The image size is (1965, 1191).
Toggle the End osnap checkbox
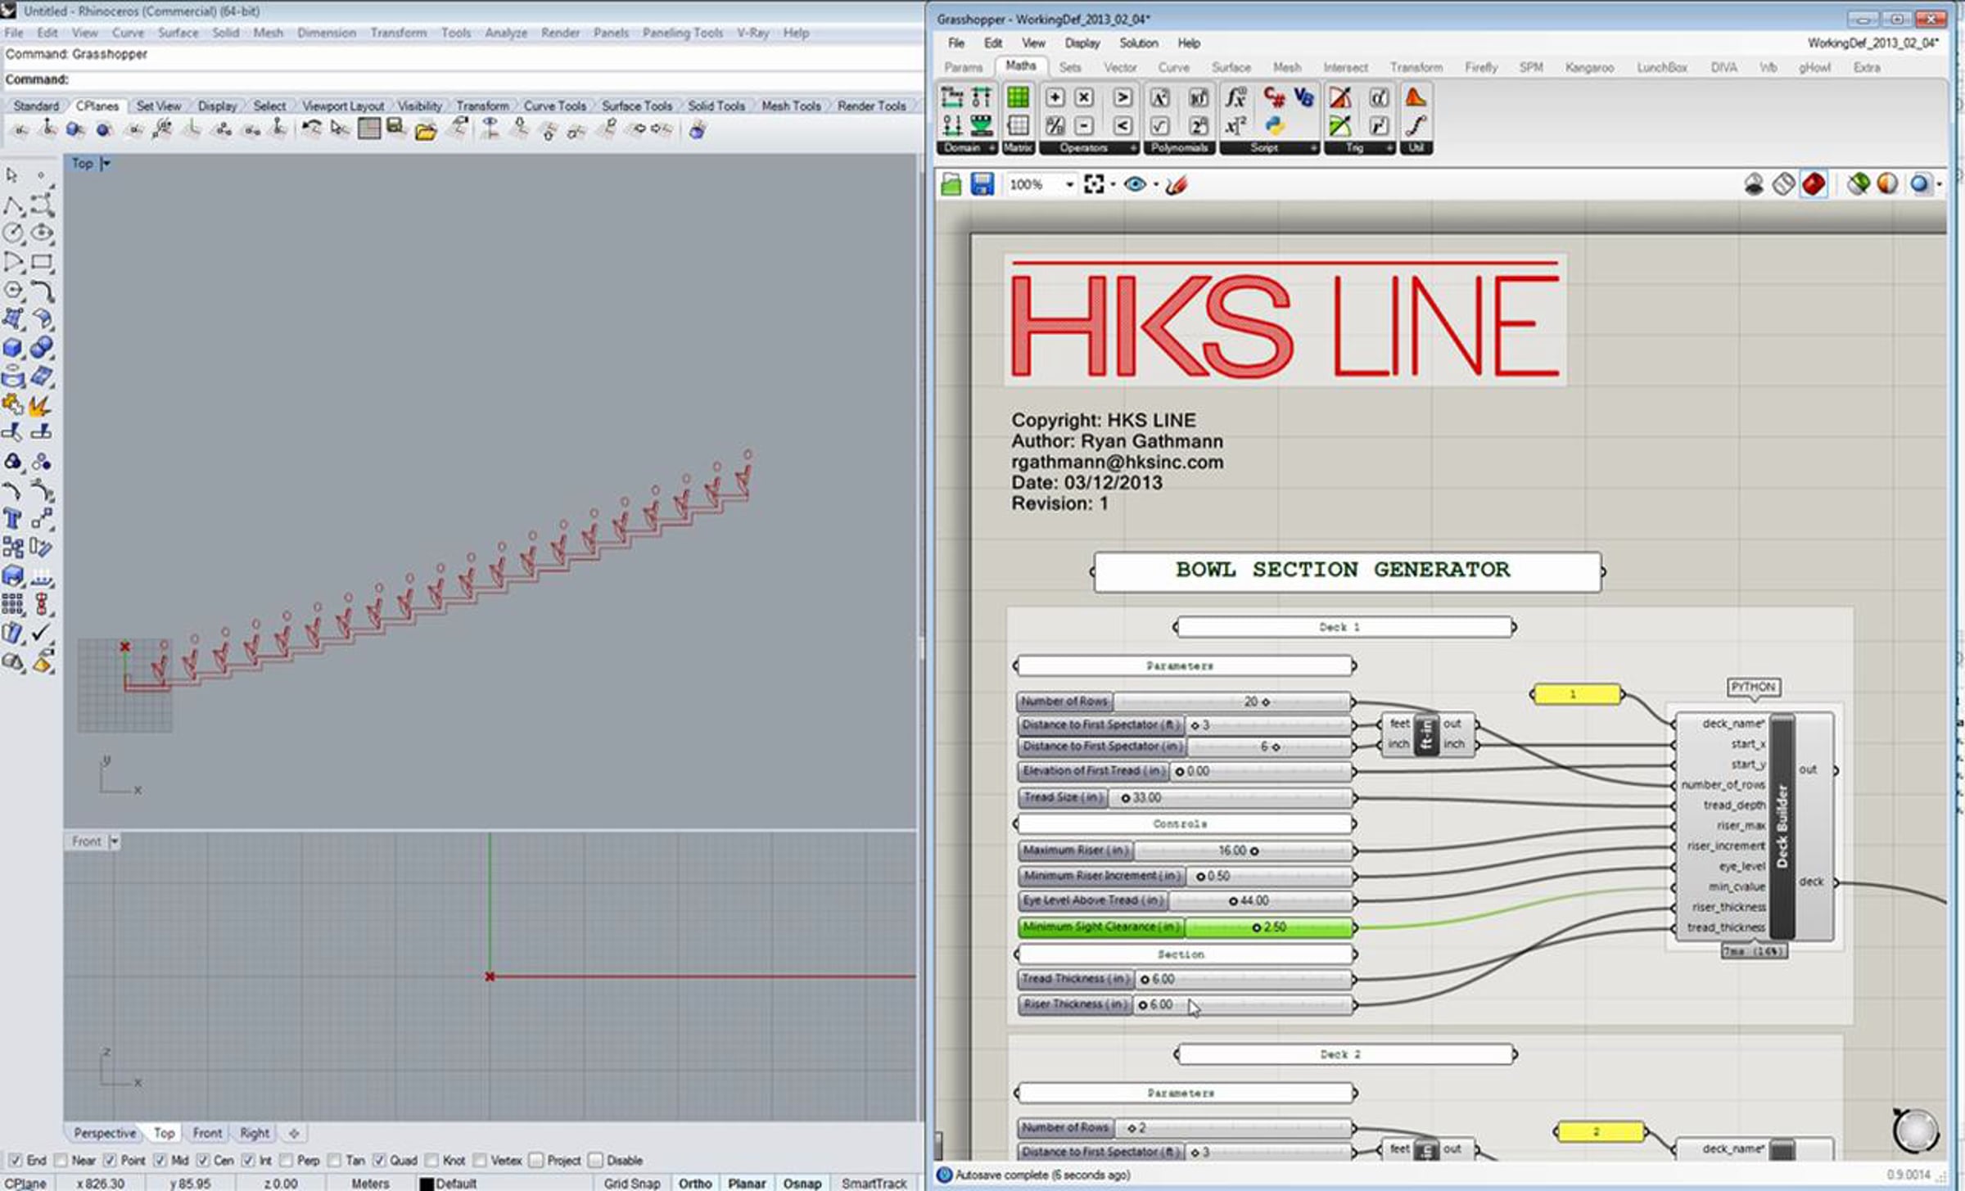point(15,1160)
